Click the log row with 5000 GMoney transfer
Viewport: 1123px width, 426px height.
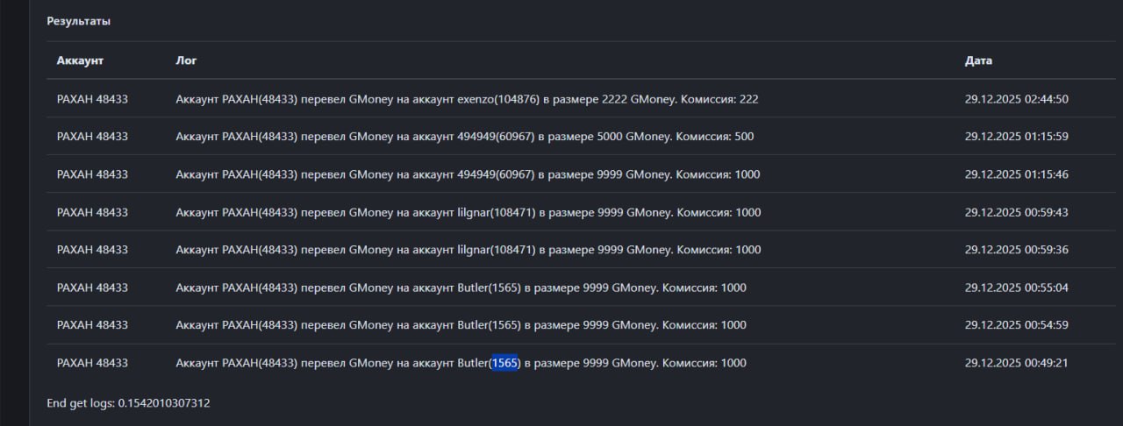tap(464, 137)
